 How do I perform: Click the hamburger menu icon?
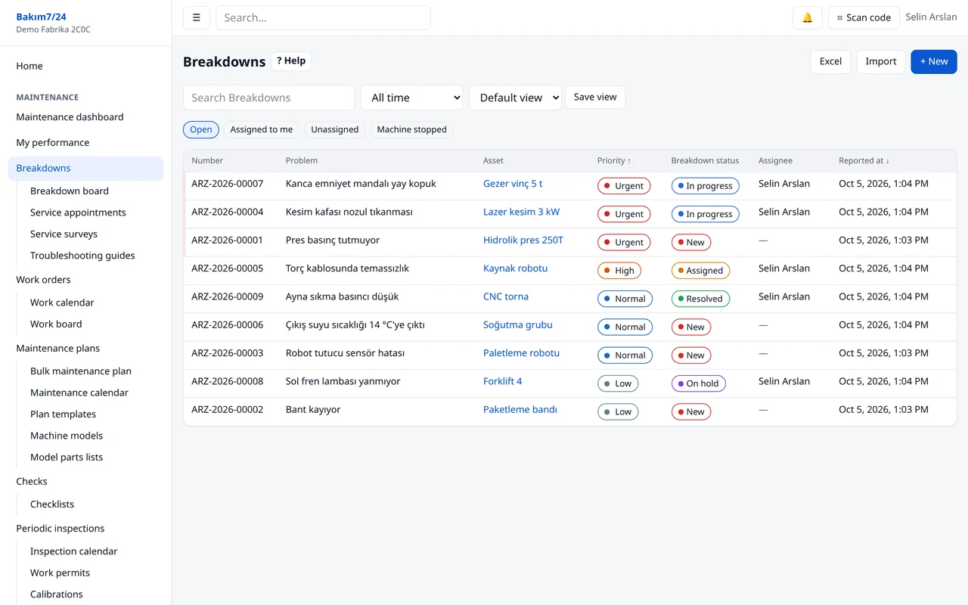tap(197, 17)
